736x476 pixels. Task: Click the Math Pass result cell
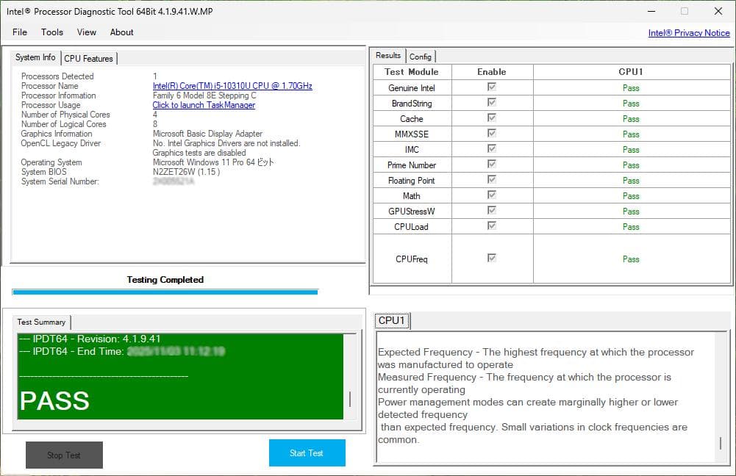pyautogui.click(x=632, y=196)
